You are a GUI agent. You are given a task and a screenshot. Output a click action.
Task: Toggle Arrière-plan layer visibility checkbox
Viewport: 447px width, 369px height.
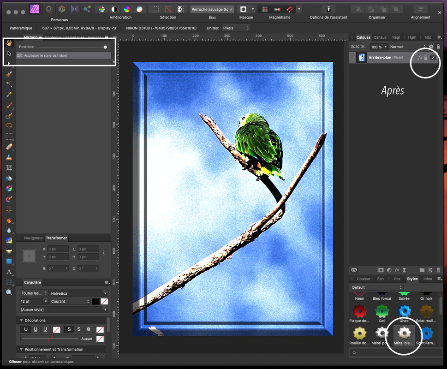coord(433,58)
